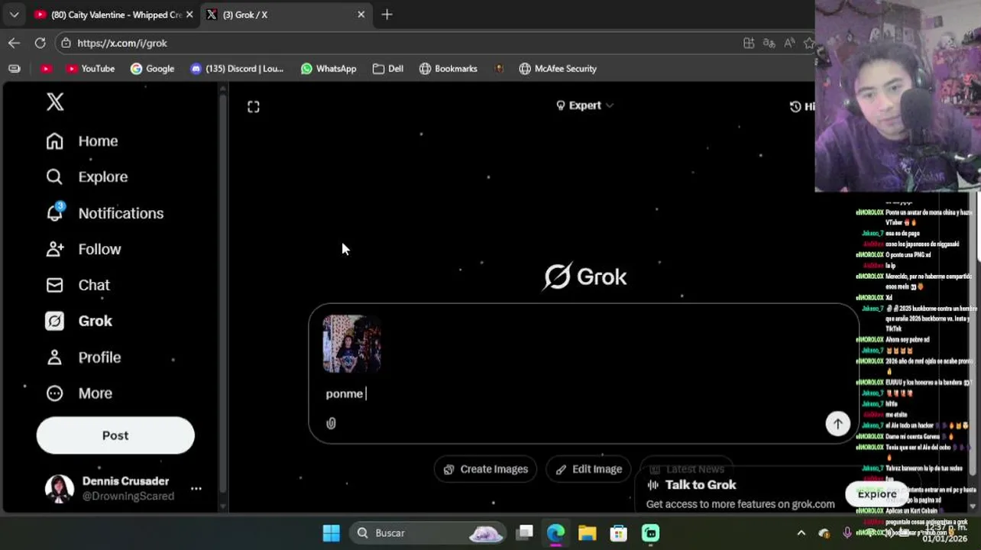Close the Caity Valentine tab
981x550 pixels.
pyautogui.click(x=189, y=15)
